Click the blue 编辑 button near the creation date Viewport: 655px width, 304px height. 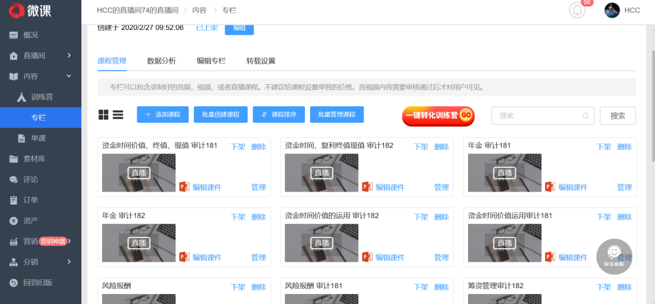(239, 28)
